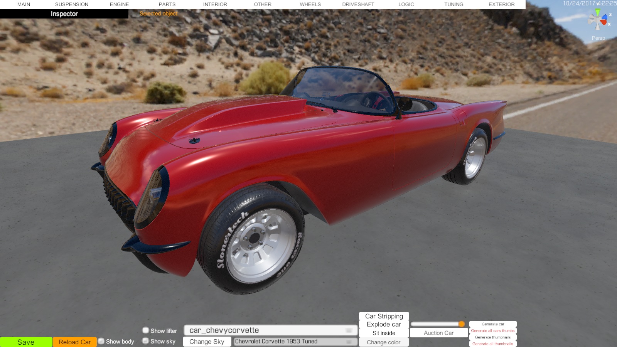The image size is (617, 347).
Task: Click the blue Z-axis cone on the gizmo
Action: [x=605, y=17]
